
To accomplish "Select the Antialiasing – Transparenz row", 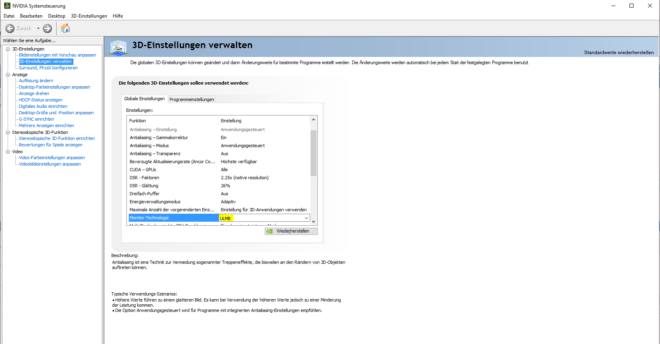I will pyautogui.click(x=219, y=154).
